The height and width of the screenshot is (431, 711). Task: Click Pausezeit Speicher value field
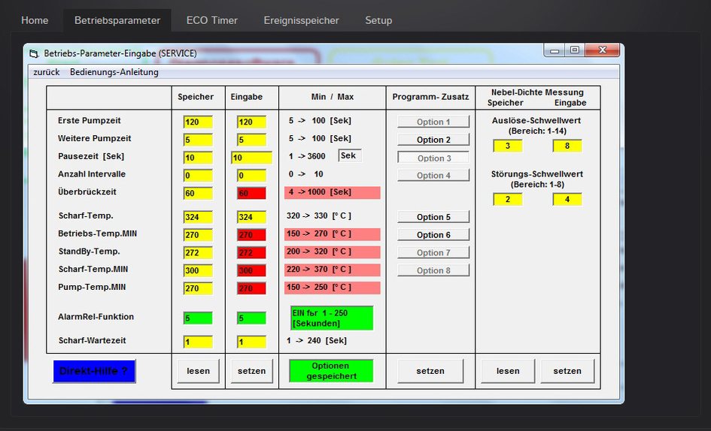click(x=198, y=158)
